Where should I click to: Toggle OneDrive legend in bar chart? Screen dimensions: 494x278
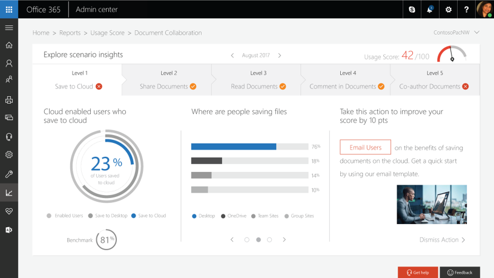click(x=234, y=216)
